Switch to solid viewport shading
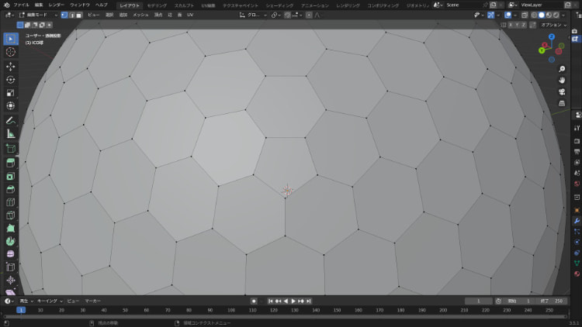The image size is (582, 327). click(x=542, y=15)
